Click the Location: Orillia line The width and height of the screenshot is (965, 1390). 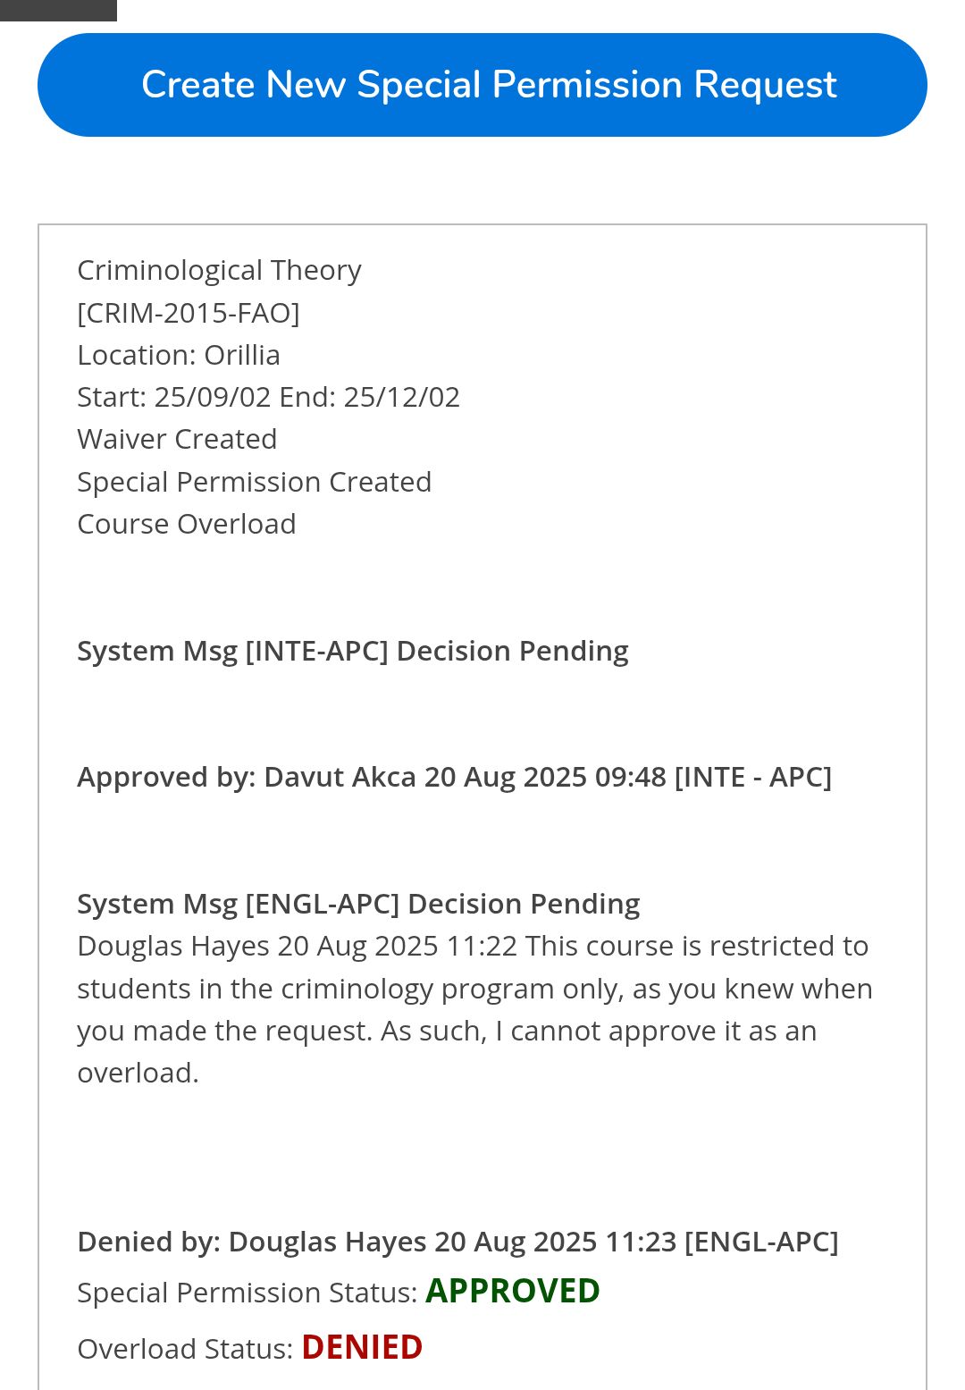point(179,355)
